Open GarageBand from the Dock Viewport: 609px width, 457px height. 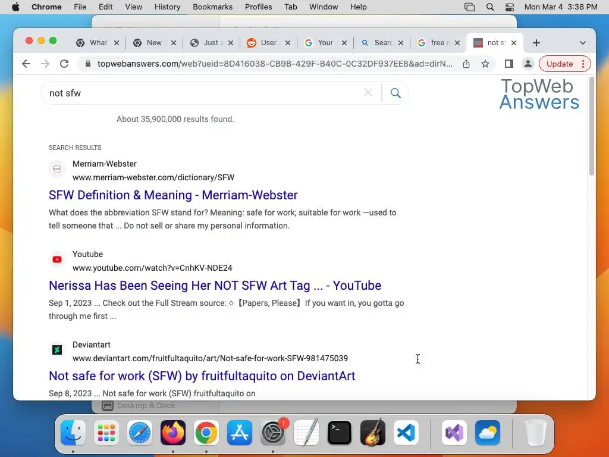[373, 433]
